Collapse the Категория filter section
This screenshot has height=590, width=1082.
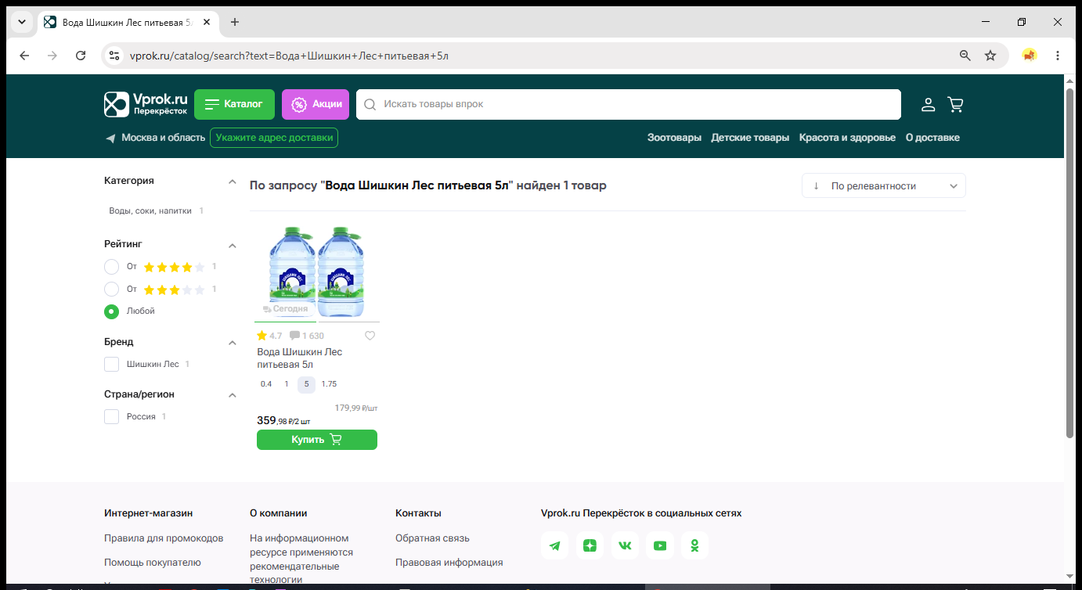[x=232, y=182]
